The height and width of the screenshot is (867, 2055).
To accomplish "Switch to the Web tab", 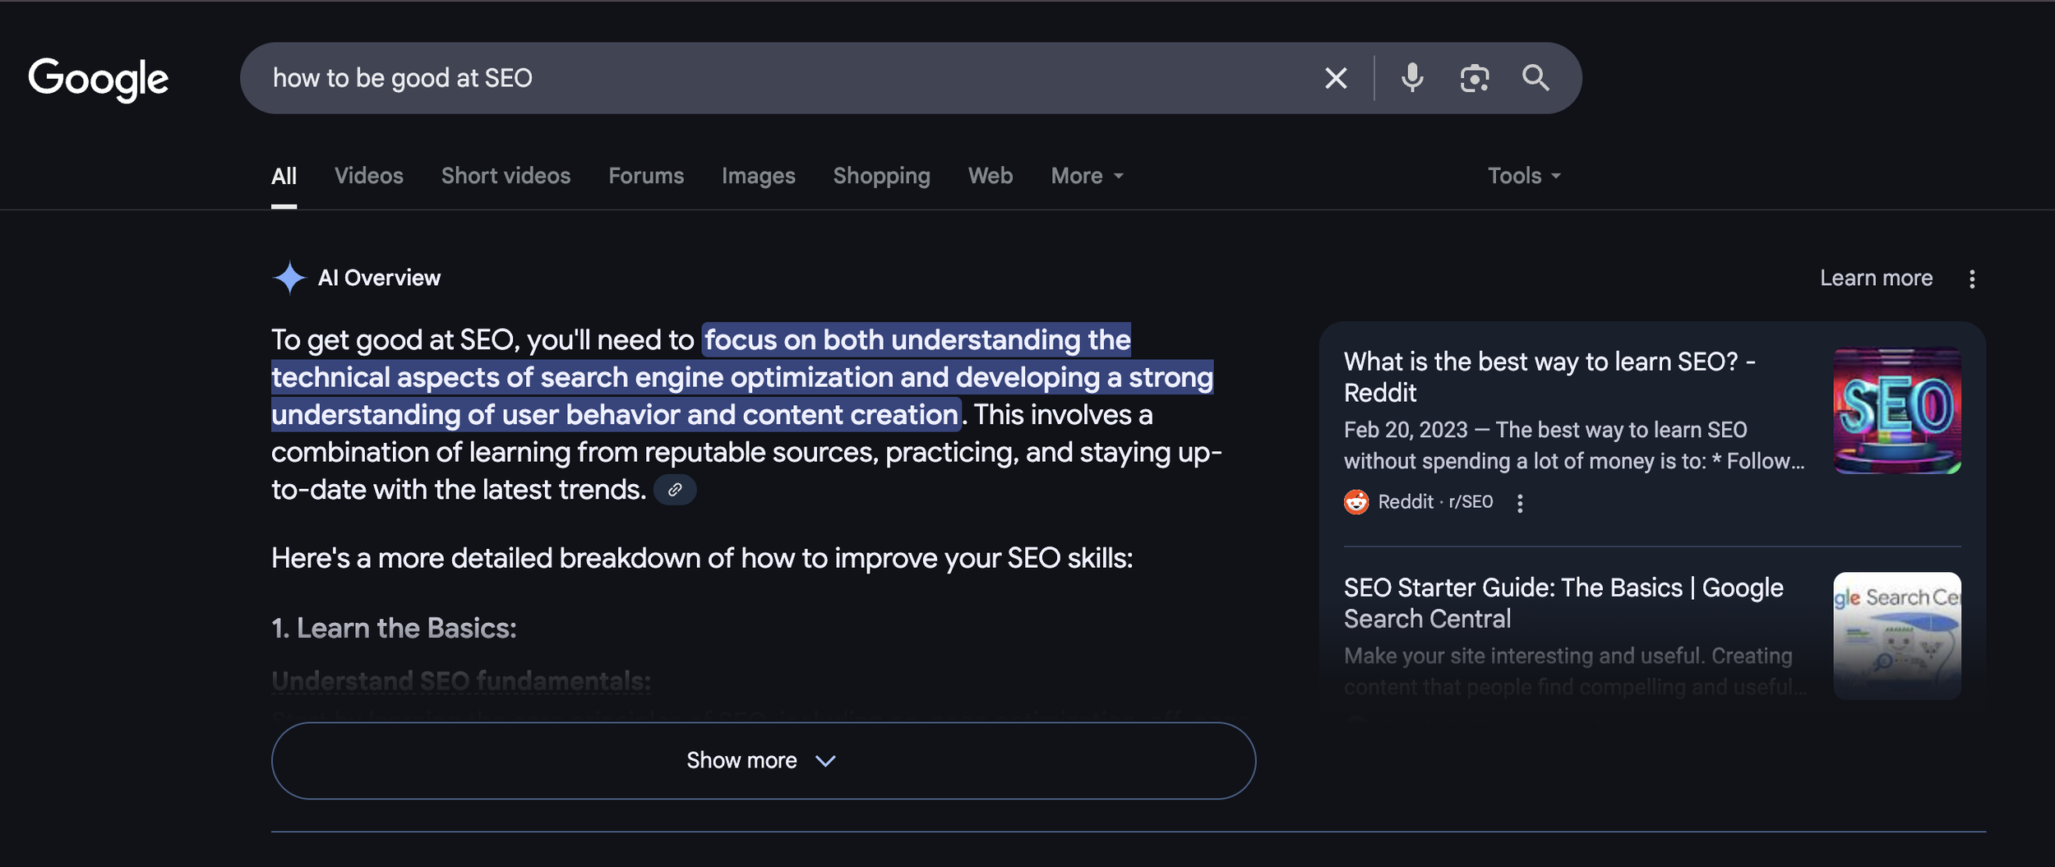I will click(990, 176).
